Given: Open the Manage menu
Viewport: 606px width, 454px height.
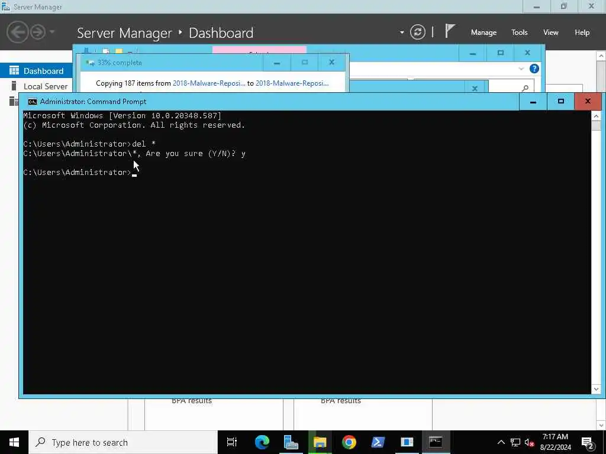Looking at the screenshot, I should pyautogui.click(x=483, y=33).
